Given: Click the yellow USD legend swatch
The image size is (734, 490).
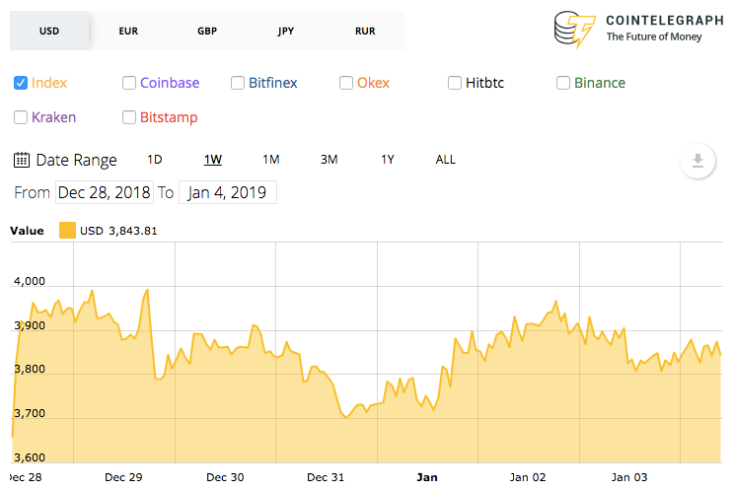Looking at the screenshot, I should click(67, 231).
